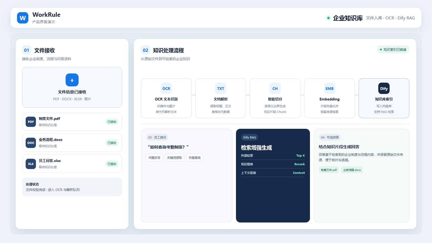Click 已接收 status badge for 制度文件.pdf
The height and width of the screenshot is (243, 432).
112,122
